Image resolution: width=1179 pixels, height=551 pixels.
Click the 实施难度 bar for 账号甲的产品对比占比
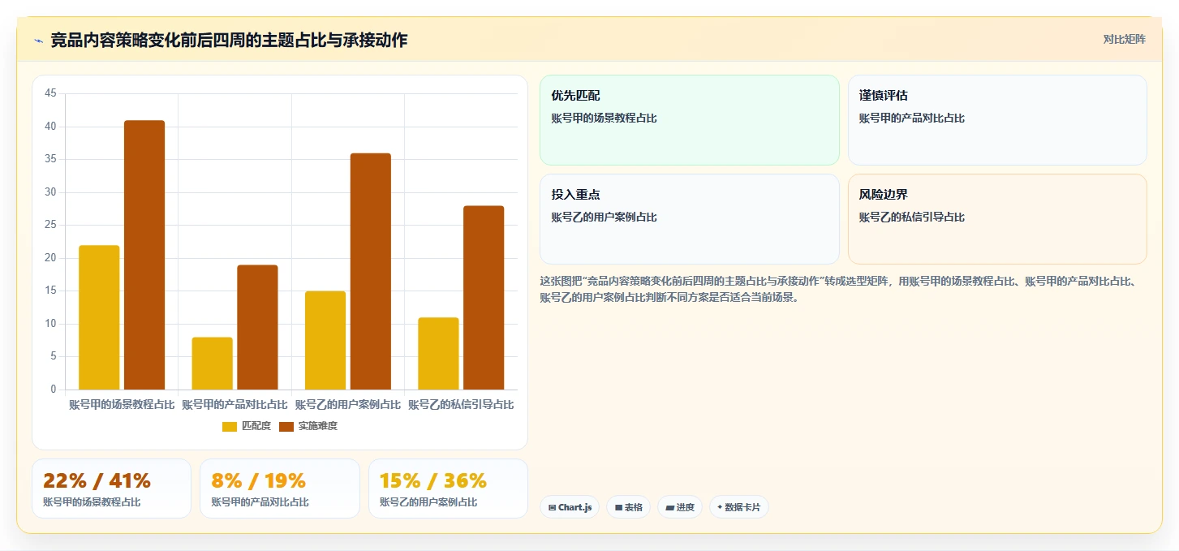tap(257, 327)
